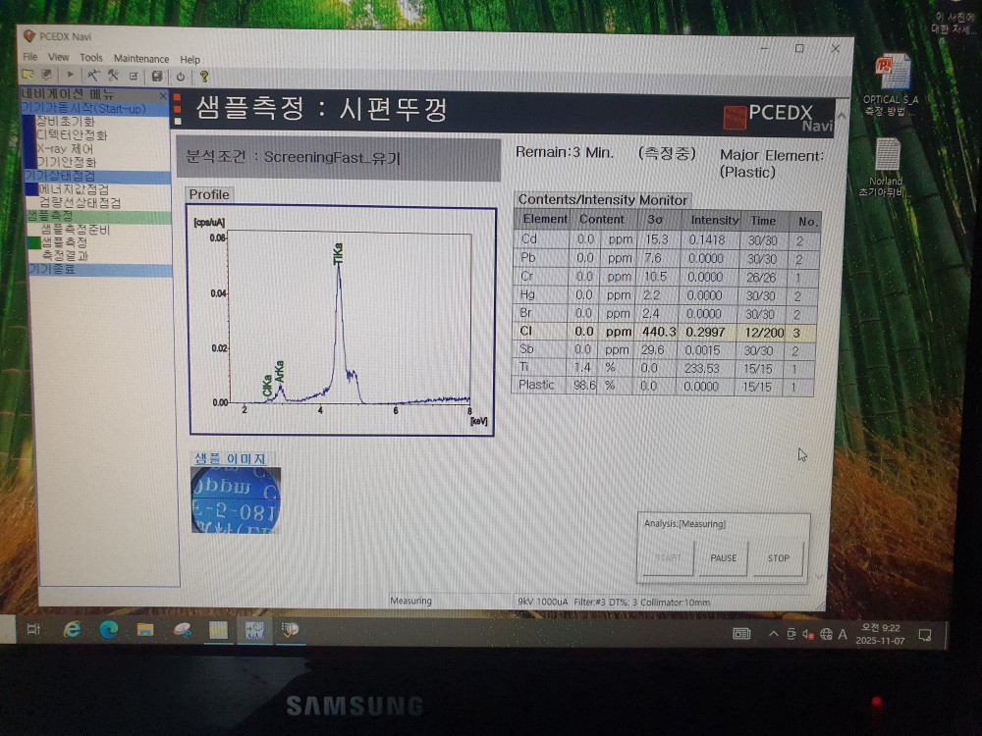The height and width of the screenshot is (736, 982).
Task: Open the File menu
Action: [29, 56]
